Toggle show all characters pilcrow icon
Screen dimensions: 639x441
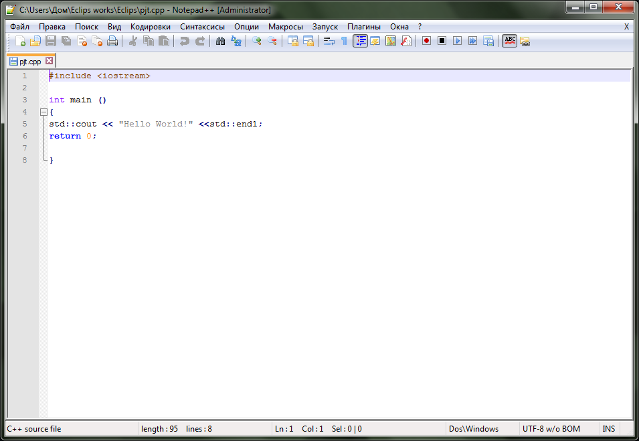[x=344, y=41]
